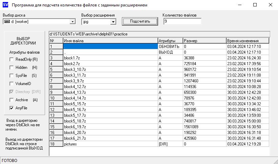Image resolution: width=278 pixels, height=164 pixels.
Task: Click the drive icon in disk selector
Action: point(7,22)
